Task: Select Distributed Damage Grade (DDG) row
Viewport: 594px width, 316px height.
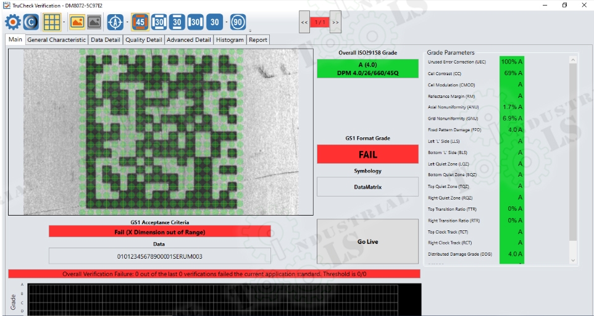Action: point(475,254)
